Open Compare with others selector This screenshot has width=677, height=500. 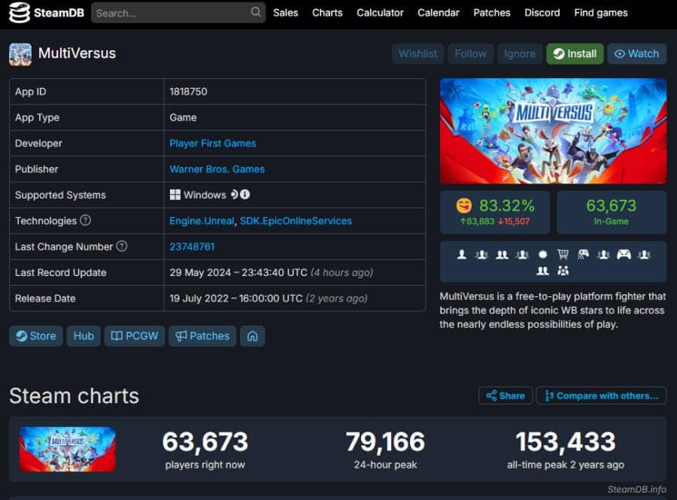(x=601, y=395)
